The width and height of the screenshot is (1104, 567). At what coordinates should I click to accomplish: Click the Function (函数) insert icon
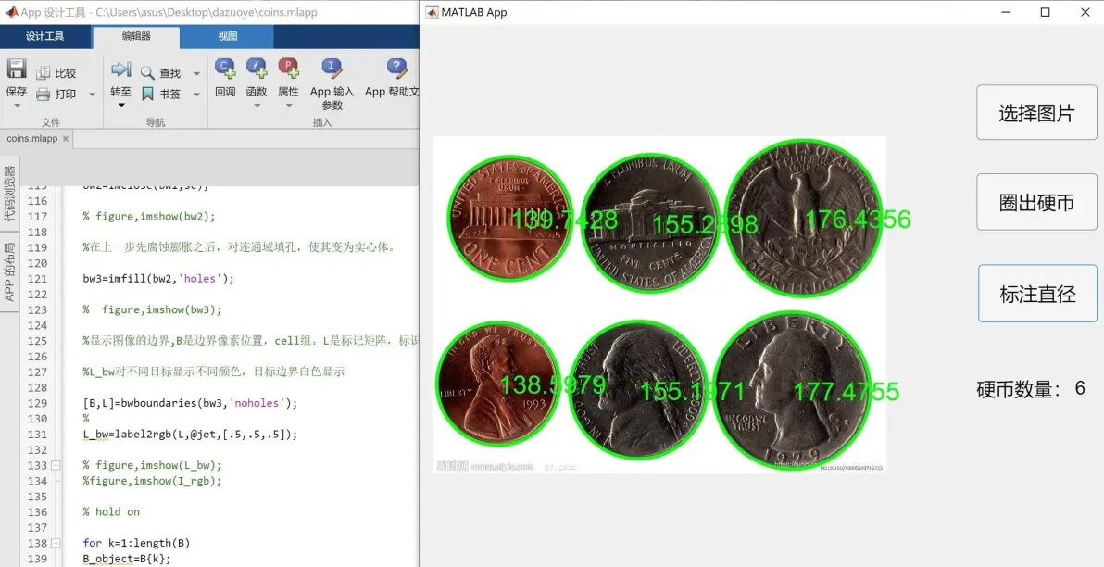point(257,69)
